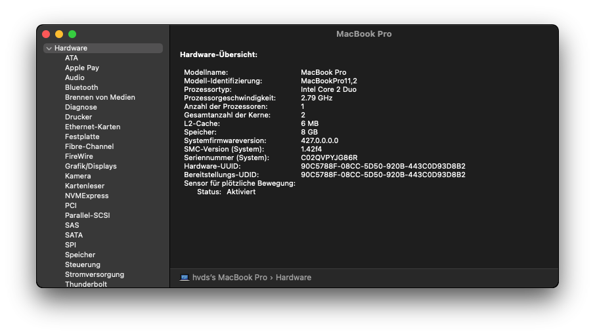This screenshot has width=595, height=336.
Task: Select Kartenleser in sidebar
Action: click(x=85, y=186)
